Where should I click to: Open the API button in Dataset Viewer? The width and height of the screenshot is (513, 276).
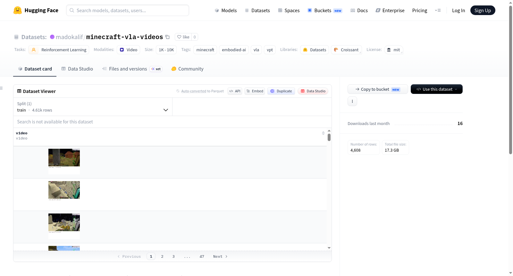pos(235,91)
